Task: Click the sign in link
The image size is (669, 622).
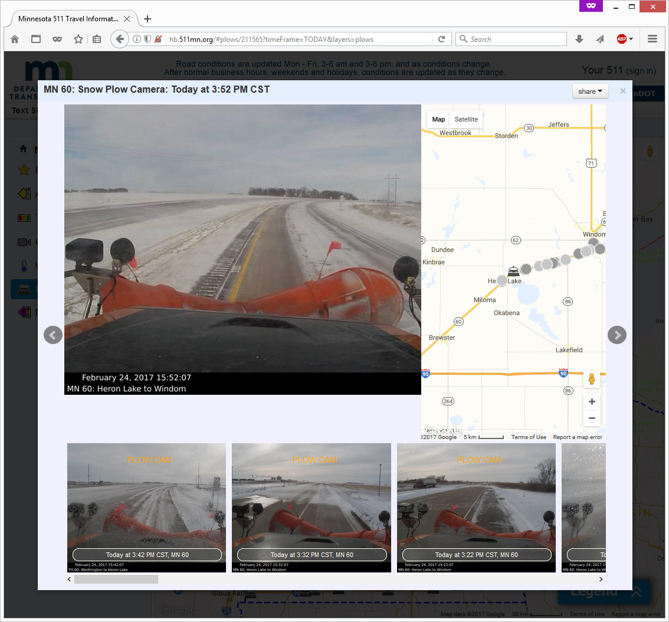Action: pos(641,71)
